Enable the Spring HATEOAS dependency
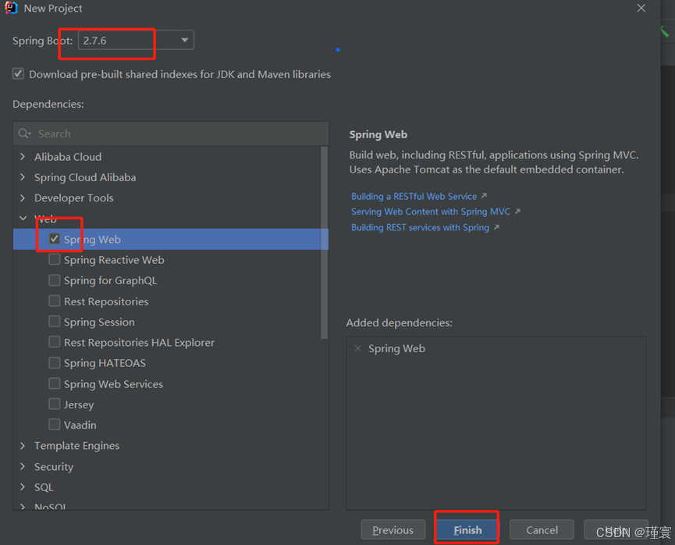 55,363
